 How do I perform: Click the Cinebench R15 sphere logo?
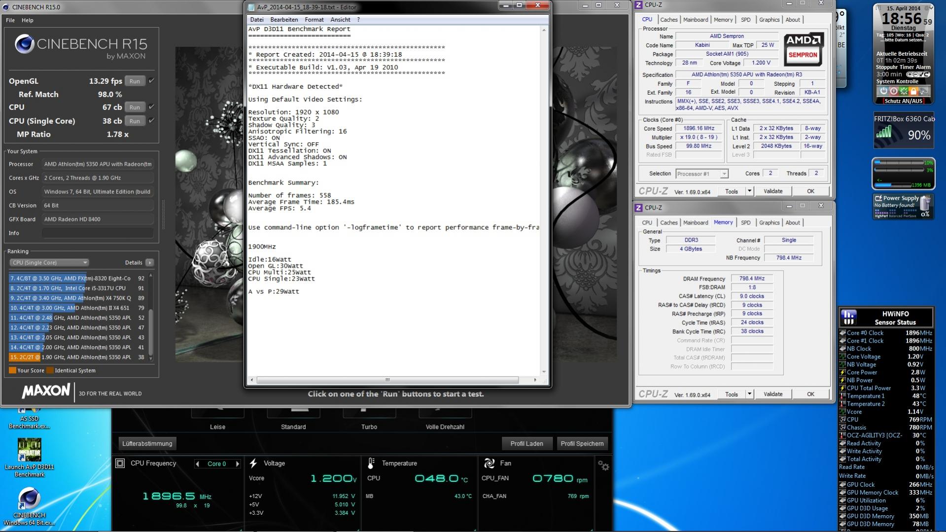coord(25,44)
